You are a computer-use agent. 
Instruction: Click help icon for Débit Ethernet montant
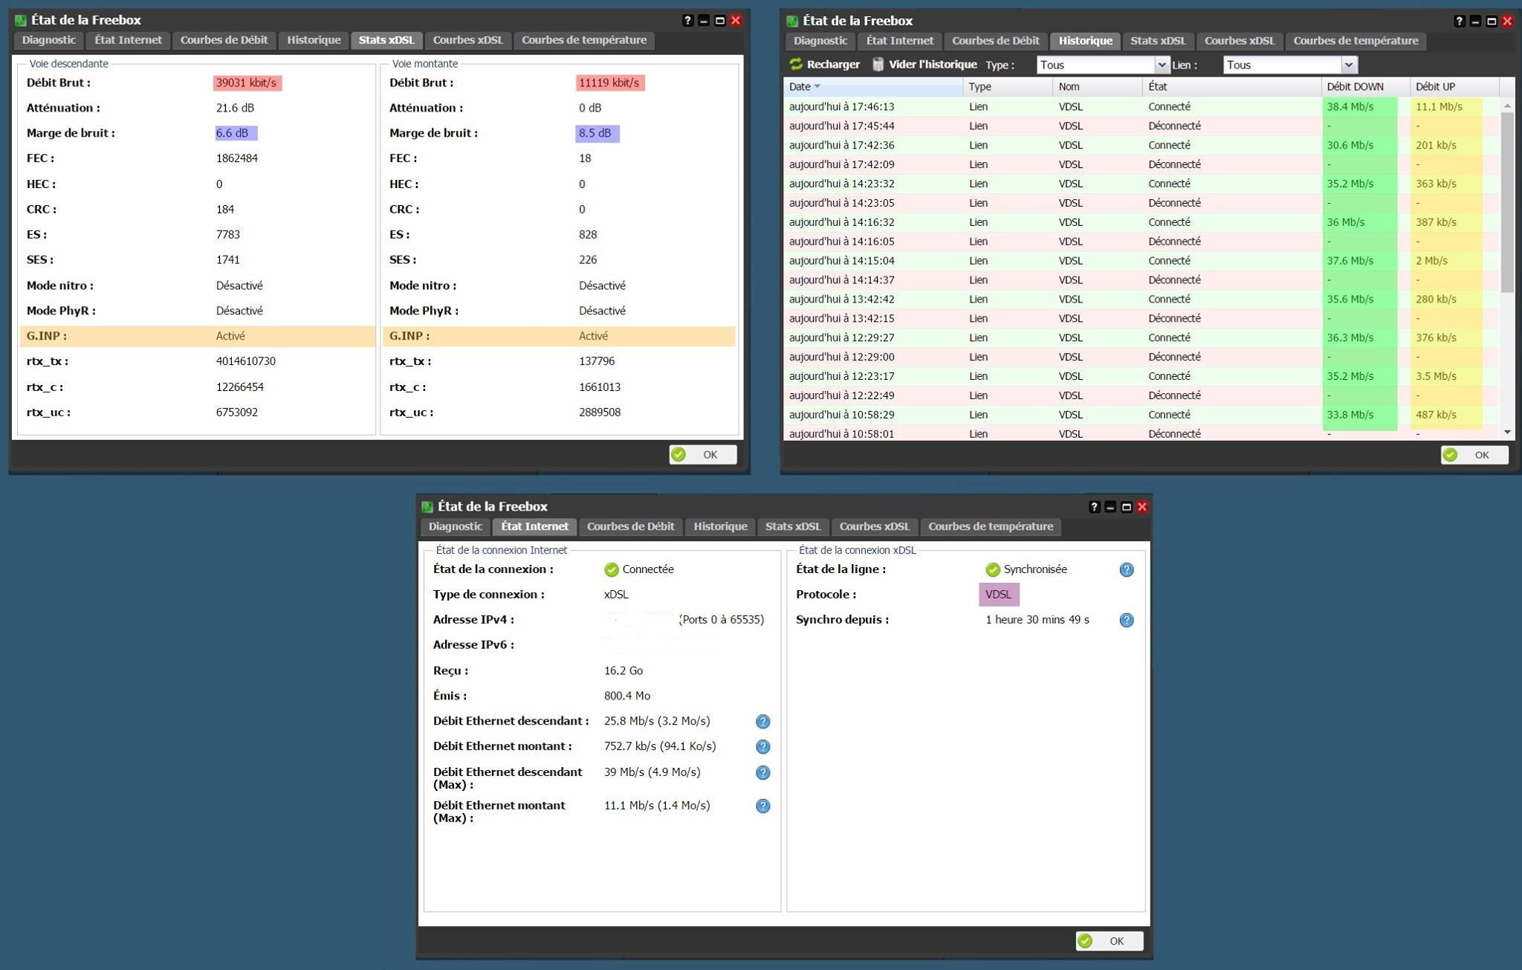pos(762,747)
